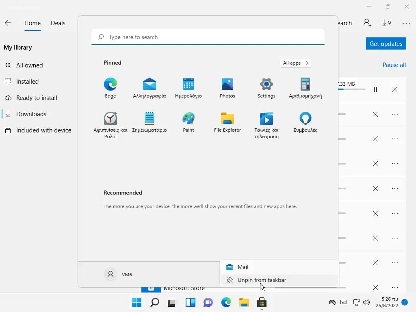This screenshot has width=416, height=312.
Task: Launch Paint from pinned apps
Action: tap(188, 122)
